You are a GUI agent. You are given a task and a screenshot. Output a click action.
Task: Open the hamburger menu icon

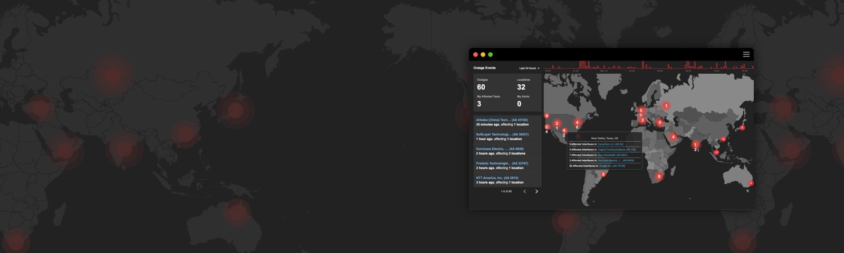click(x=746, y=54)
